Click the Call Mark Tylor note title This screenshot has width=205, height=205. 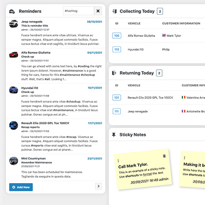click(x=133, y=165)
